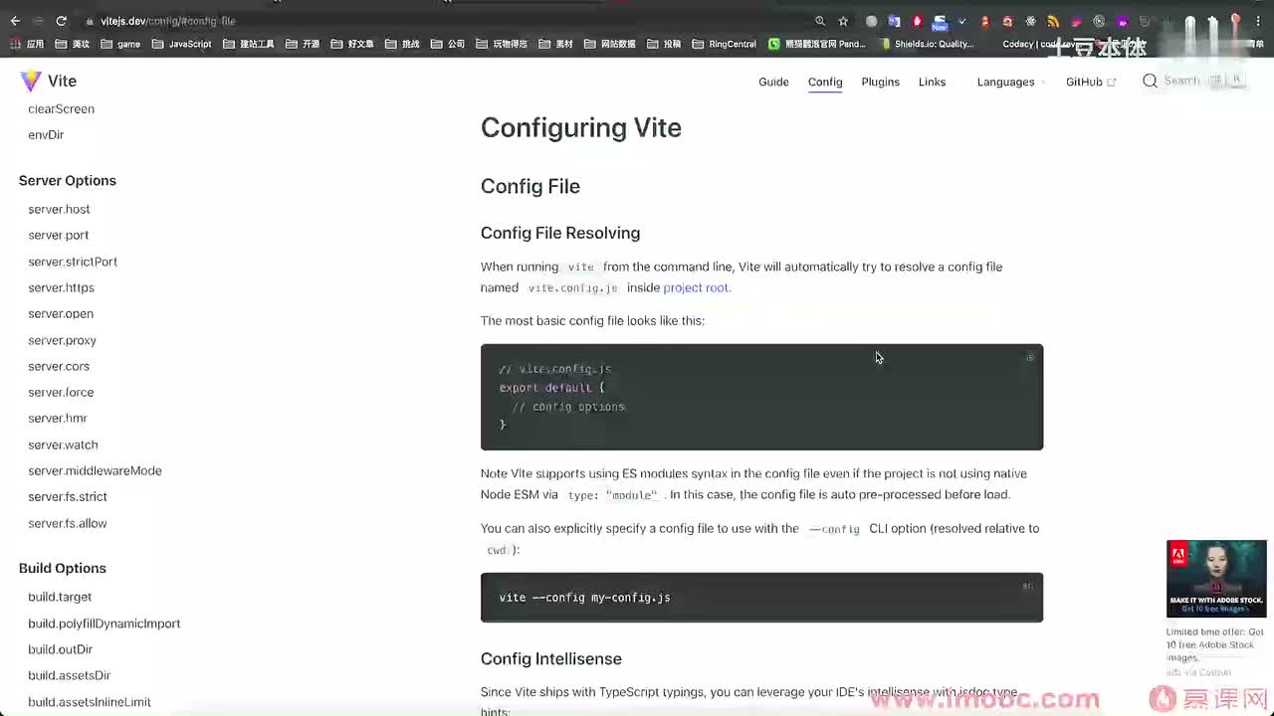Click the Config File Resolving heading
Viewport: 1274px width, 716px height.
pyautogui.click(x=560, y=233)
